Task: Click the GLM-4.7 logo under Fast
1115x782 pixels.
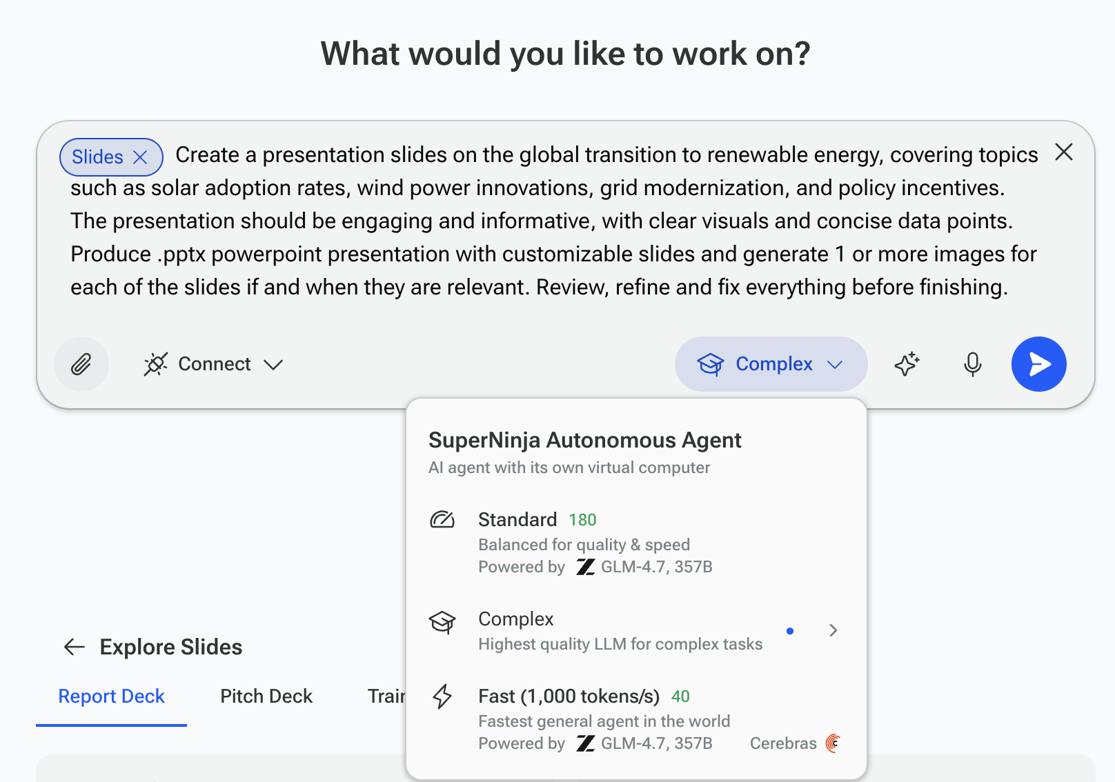Action: pos(586,743)
